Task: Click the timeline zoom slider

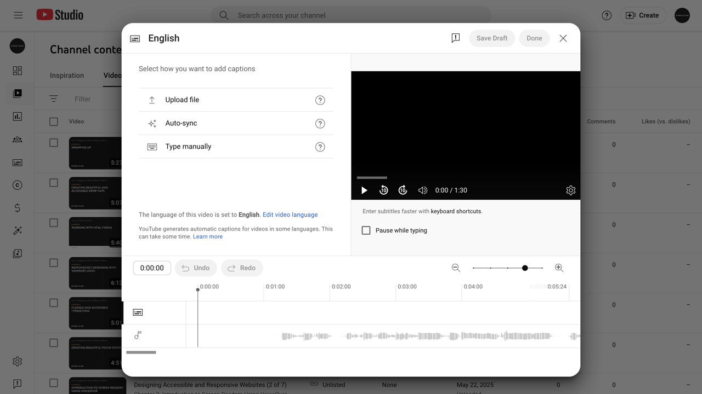Action: pyautogui.click(x=508, y=268)
